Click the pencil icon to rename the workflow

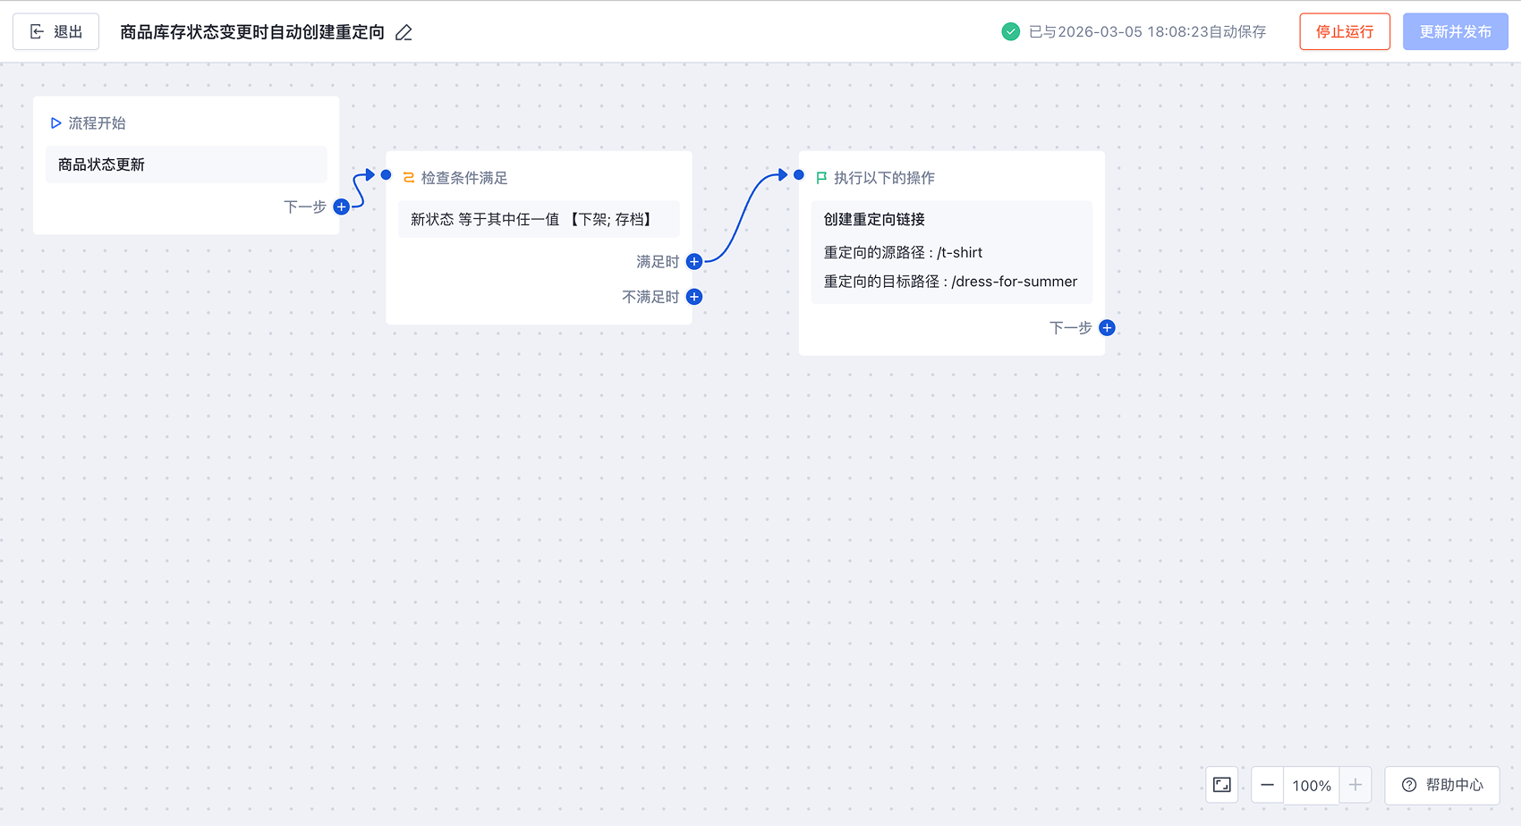coord(404,33)
